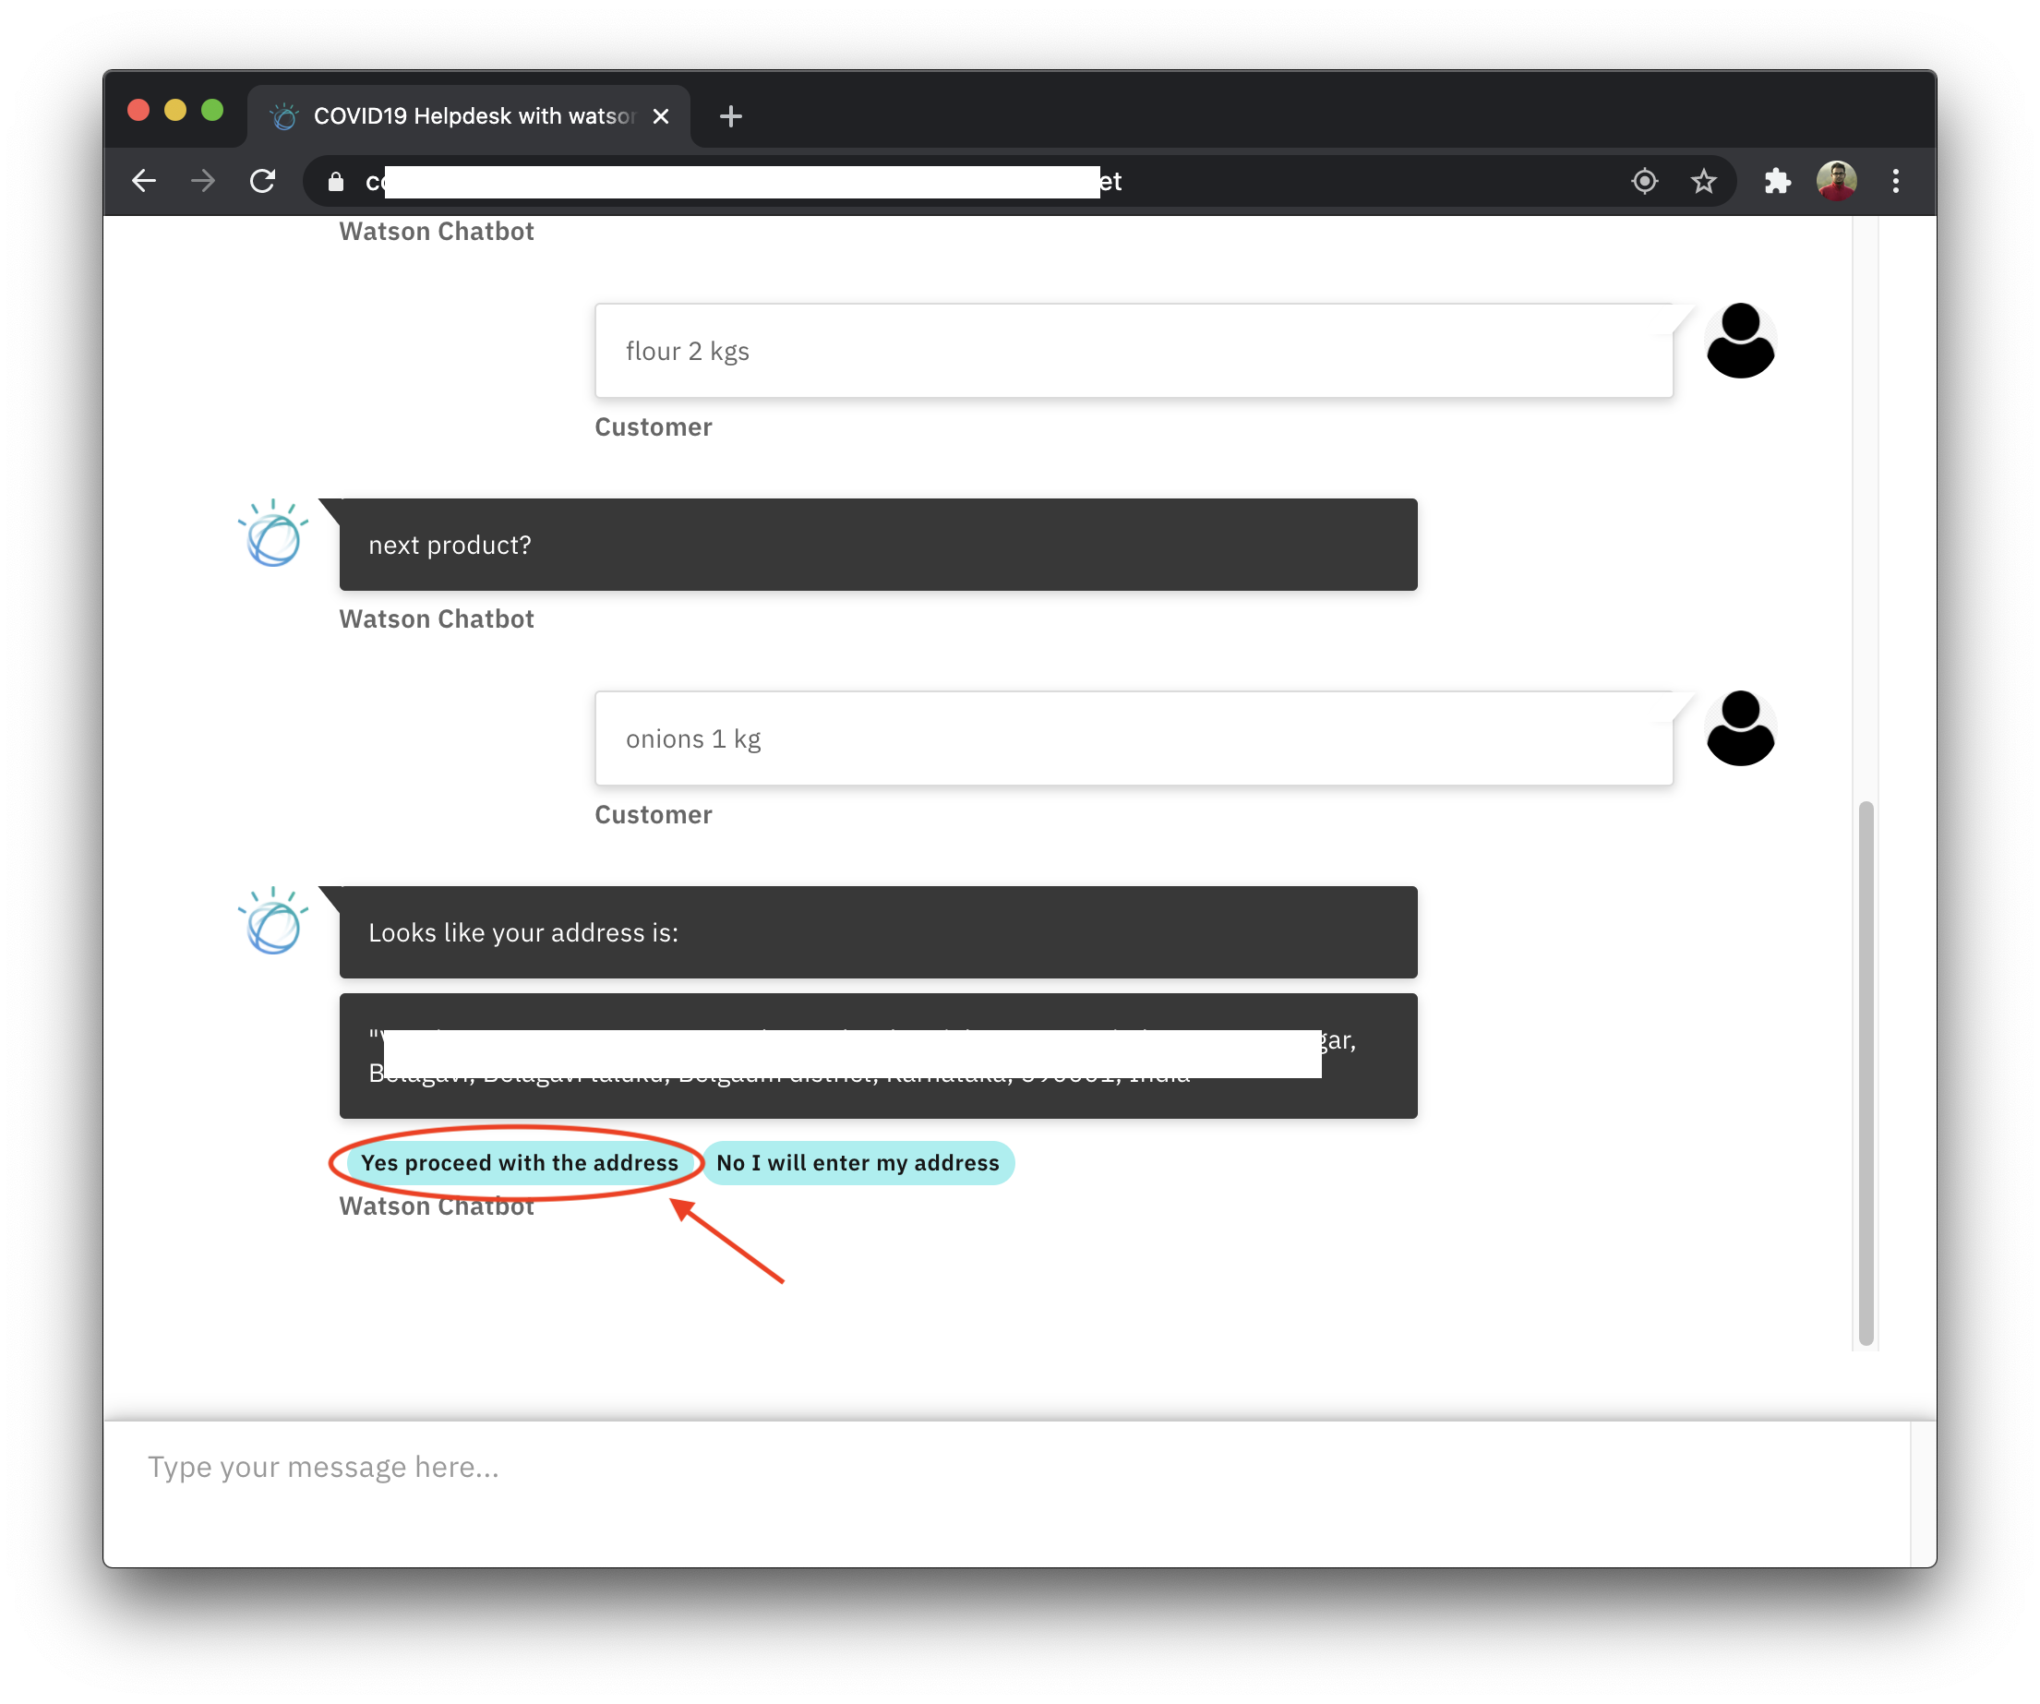
Task: Click the location access icon in address bar
Action: pos(1644,181)
